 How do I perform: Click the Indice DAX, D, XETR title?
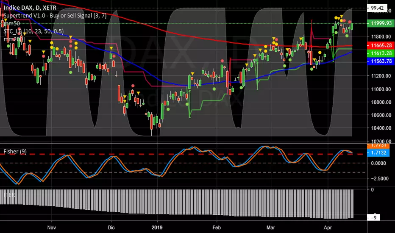(x=30, y=8)
